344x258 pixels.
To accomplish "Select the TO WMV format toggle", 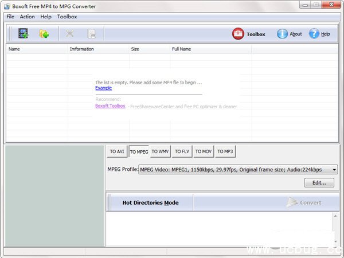I will pos(160,152).
